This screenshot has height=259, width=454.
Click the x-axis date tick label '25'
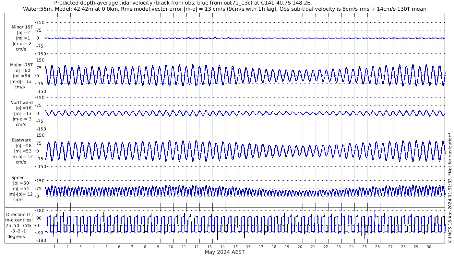coord(364,247)
